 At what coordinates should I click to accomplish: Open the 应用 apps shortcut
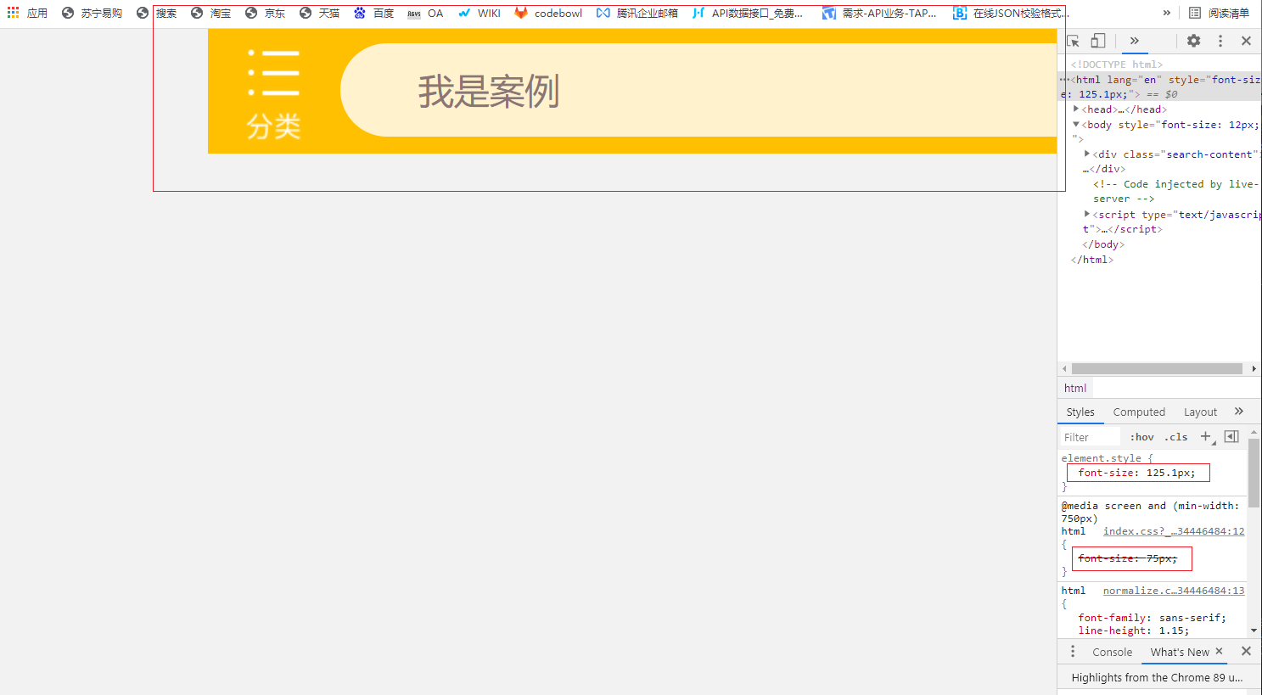tap(27, 13)
